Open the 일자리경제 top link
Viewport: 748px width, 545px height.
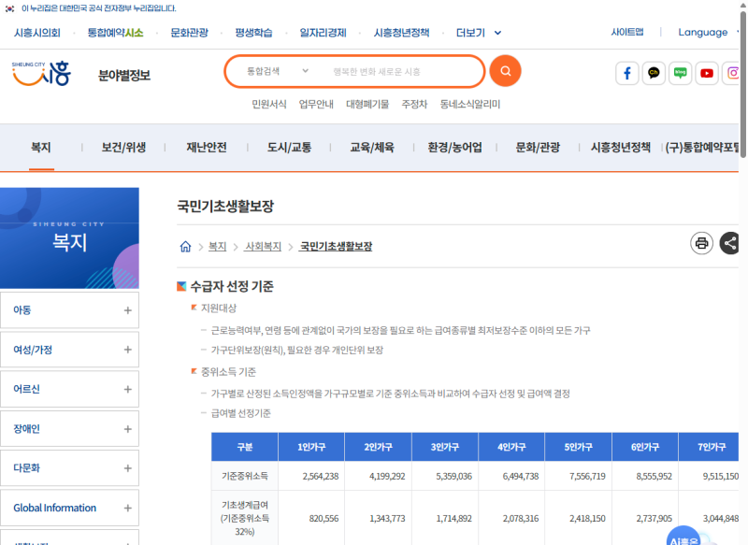click(323, 33)
